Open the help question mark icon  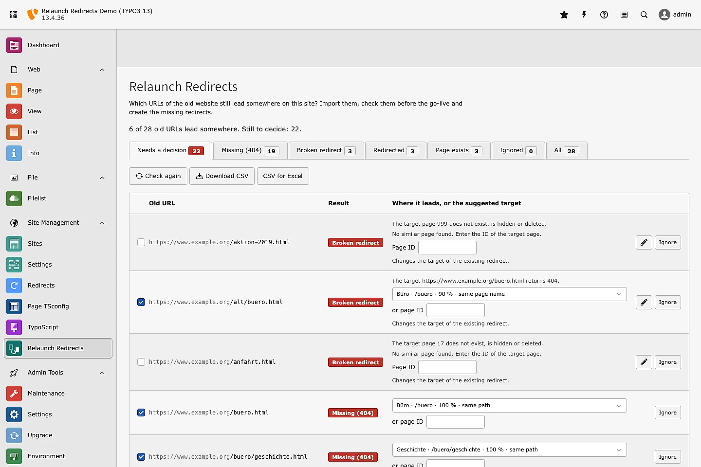coord(604,15)
